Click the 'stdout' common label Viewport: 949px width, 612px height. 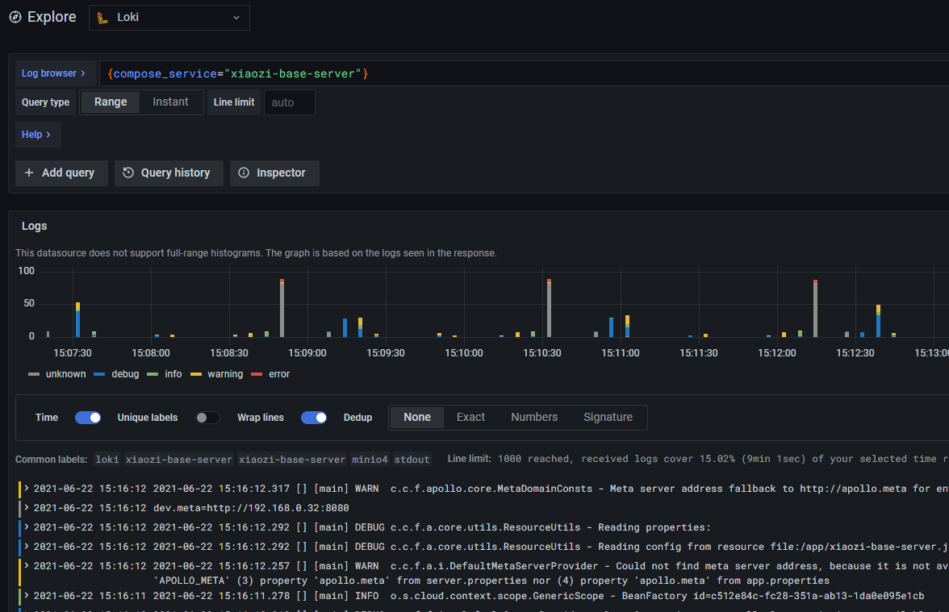[x=412, y=460]
